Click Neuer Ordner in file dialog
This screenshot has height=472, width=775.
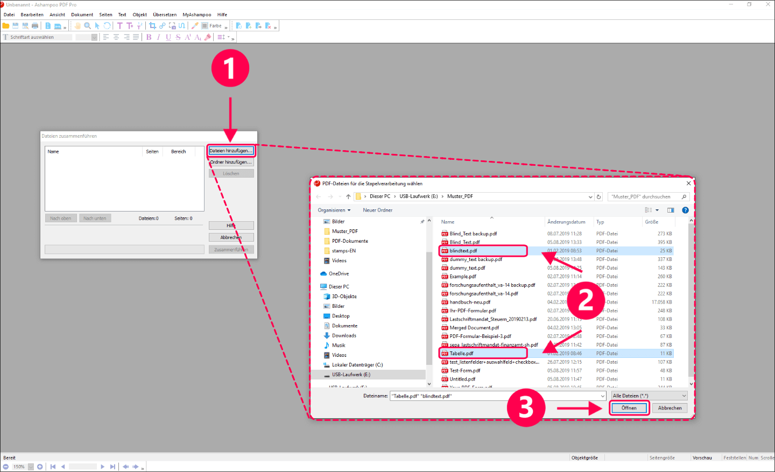pos(377,210)
